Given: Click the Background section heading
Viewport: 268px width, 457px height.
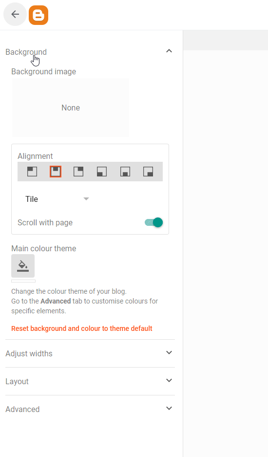Looking at the screenshot, I should point(26,52).
